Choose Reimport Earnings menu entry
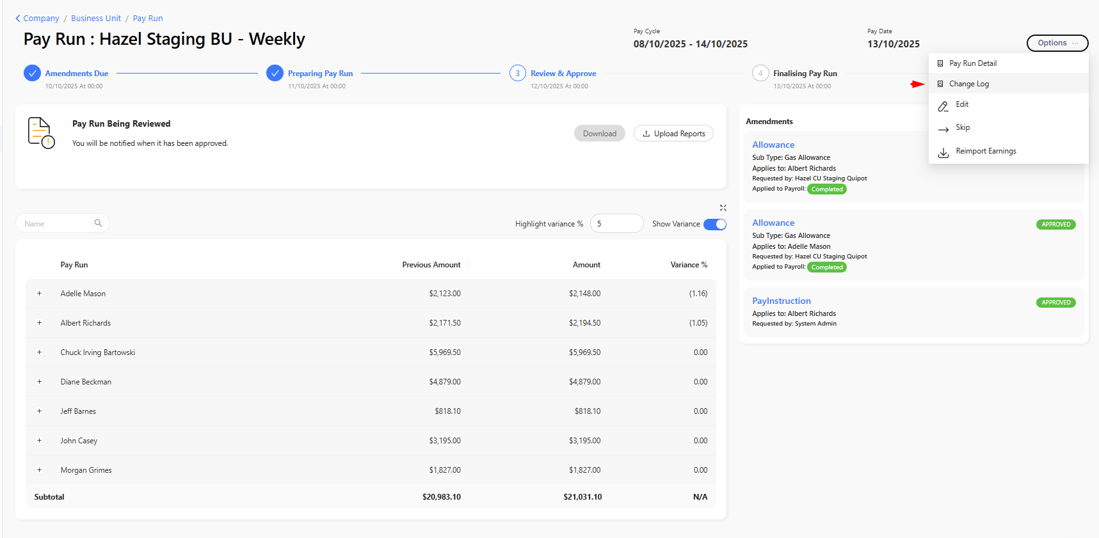Viewport: 1099px width, 538px height. coord(1008,152)
